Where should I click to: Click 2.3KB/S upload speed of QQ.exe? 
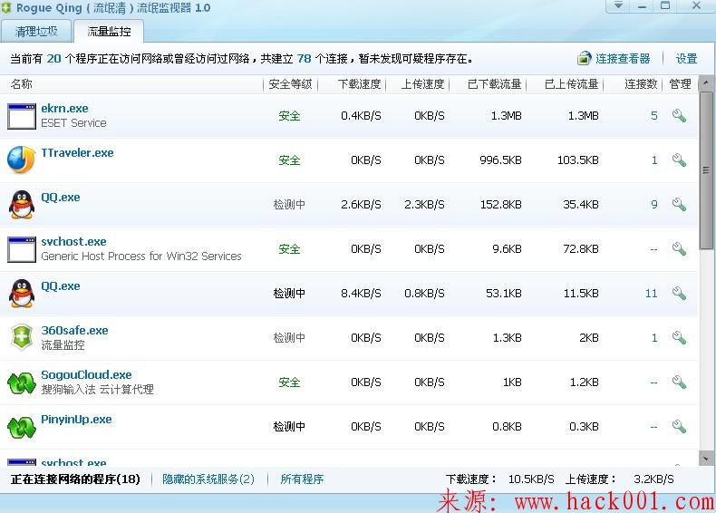(424, 204)
